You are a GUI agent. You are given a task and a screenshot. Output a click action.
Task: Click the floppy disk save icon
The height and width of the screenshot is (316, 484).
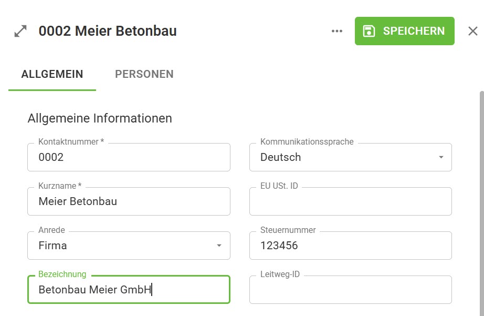[x=371, y=31]
